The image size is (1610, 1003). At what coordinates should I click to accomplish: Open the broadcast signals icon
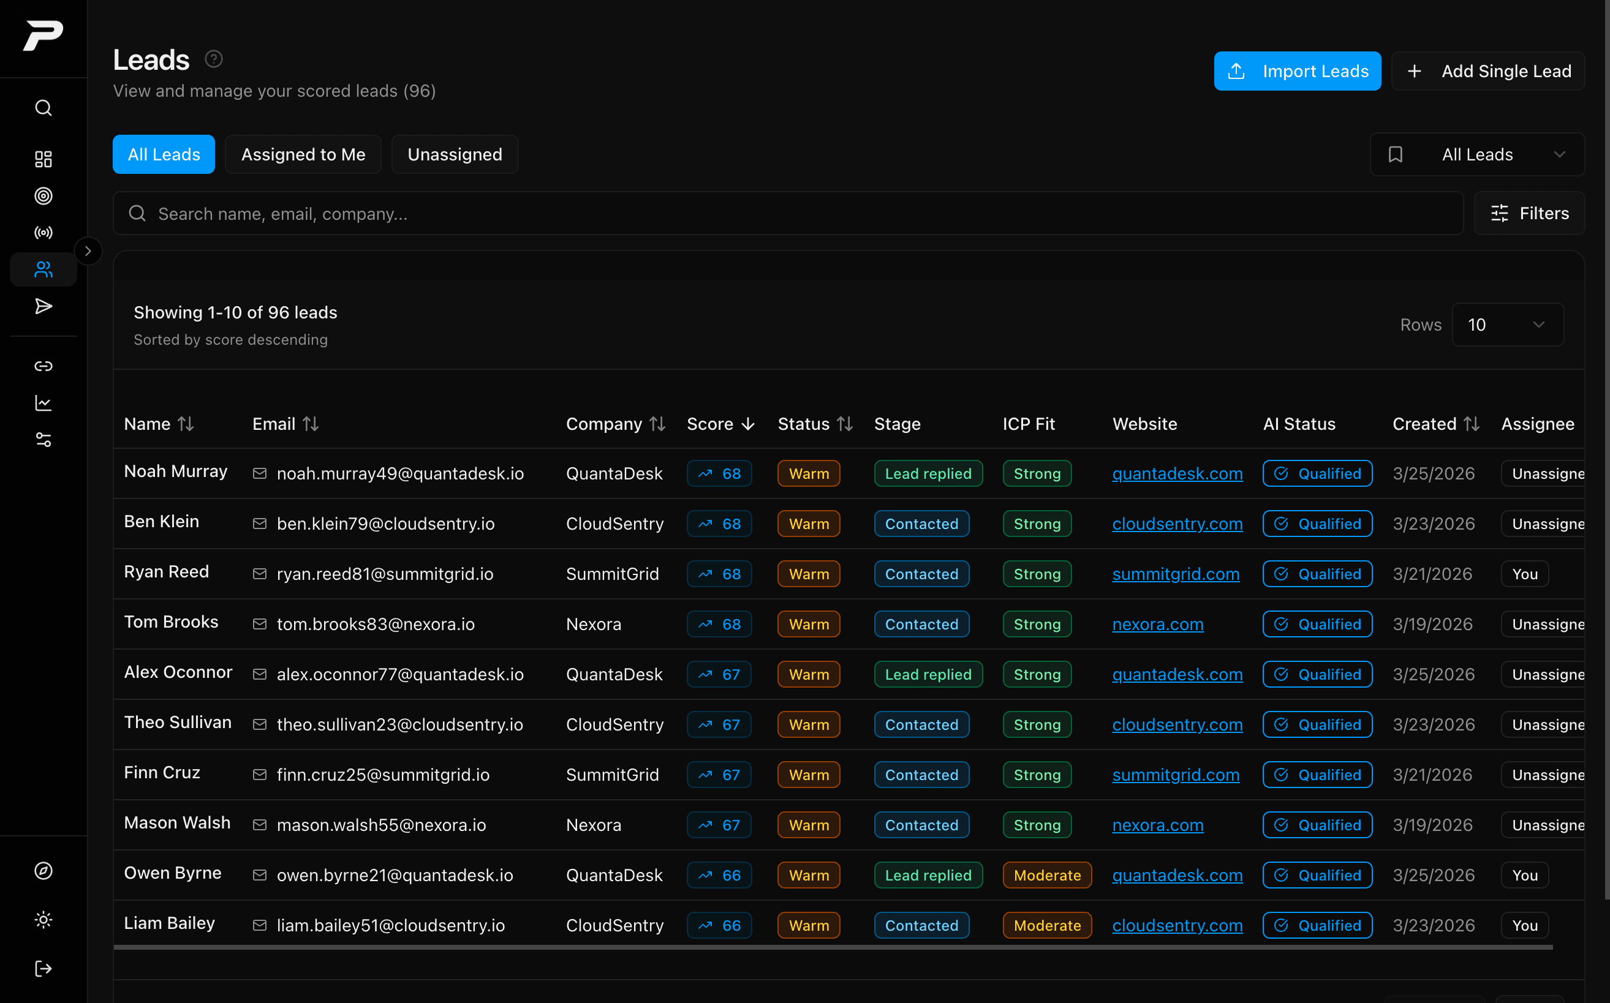[43, 232]
